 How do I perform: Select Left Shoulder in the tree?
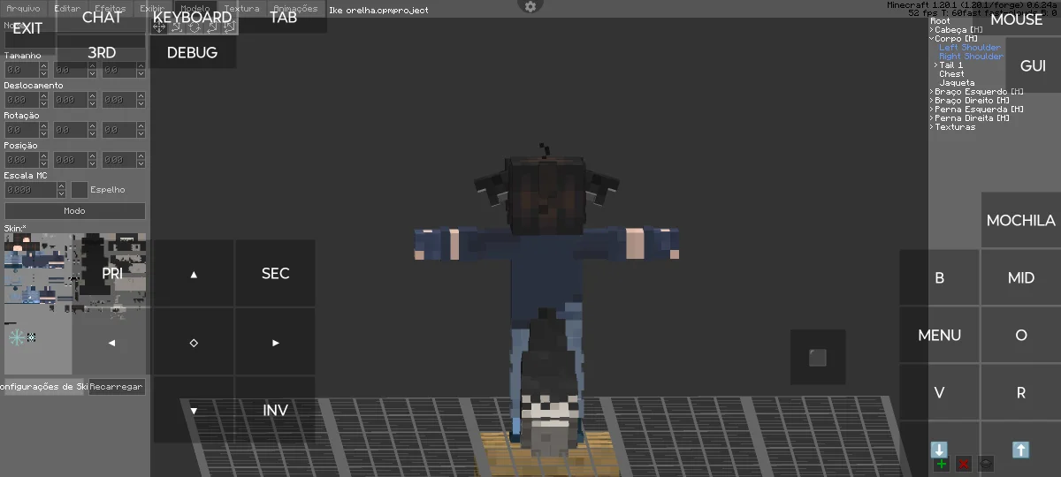pos(970,48)
